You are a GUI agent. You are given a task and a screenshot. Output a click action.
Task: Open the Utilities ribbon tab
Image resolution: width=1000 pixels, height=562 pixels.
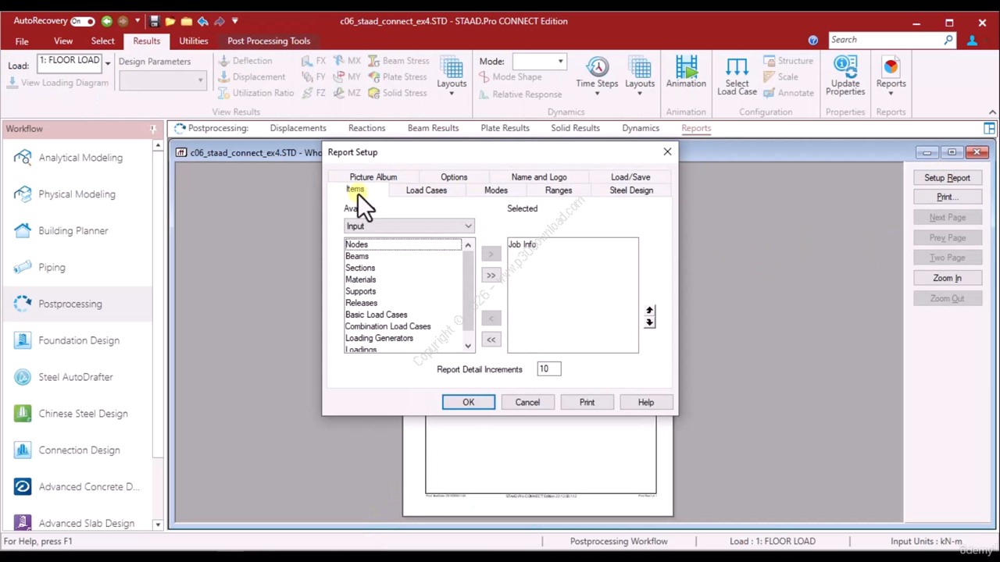tap(193, 41)
